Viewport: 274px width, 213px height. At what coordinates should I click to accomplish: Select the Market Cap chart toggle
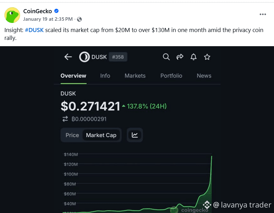101,135
